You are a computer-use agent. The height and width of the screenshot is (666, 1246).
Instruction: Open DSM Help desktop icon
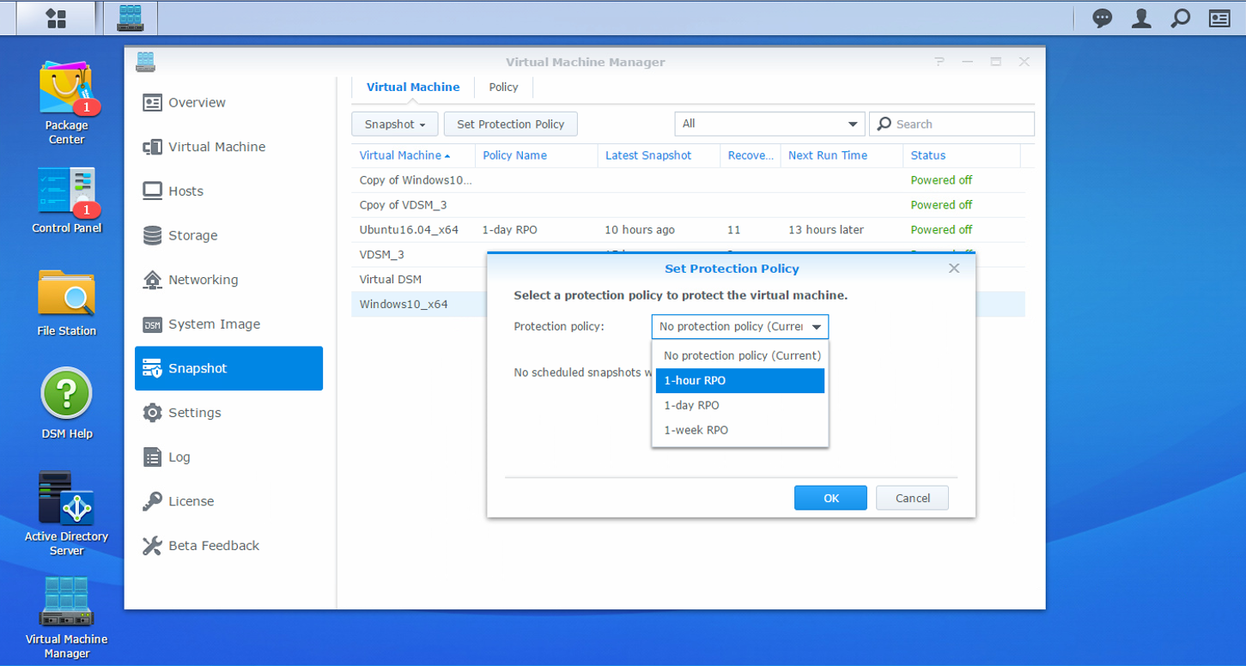click(66, 396)
